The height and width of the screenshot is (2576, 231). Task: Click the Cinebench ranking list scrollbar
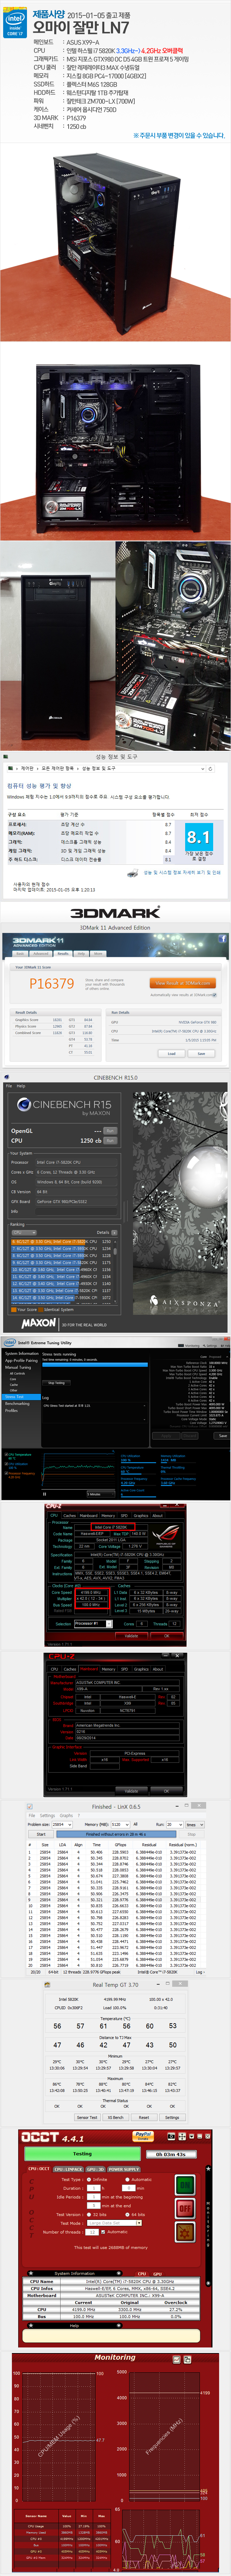tap(116, 1271)
